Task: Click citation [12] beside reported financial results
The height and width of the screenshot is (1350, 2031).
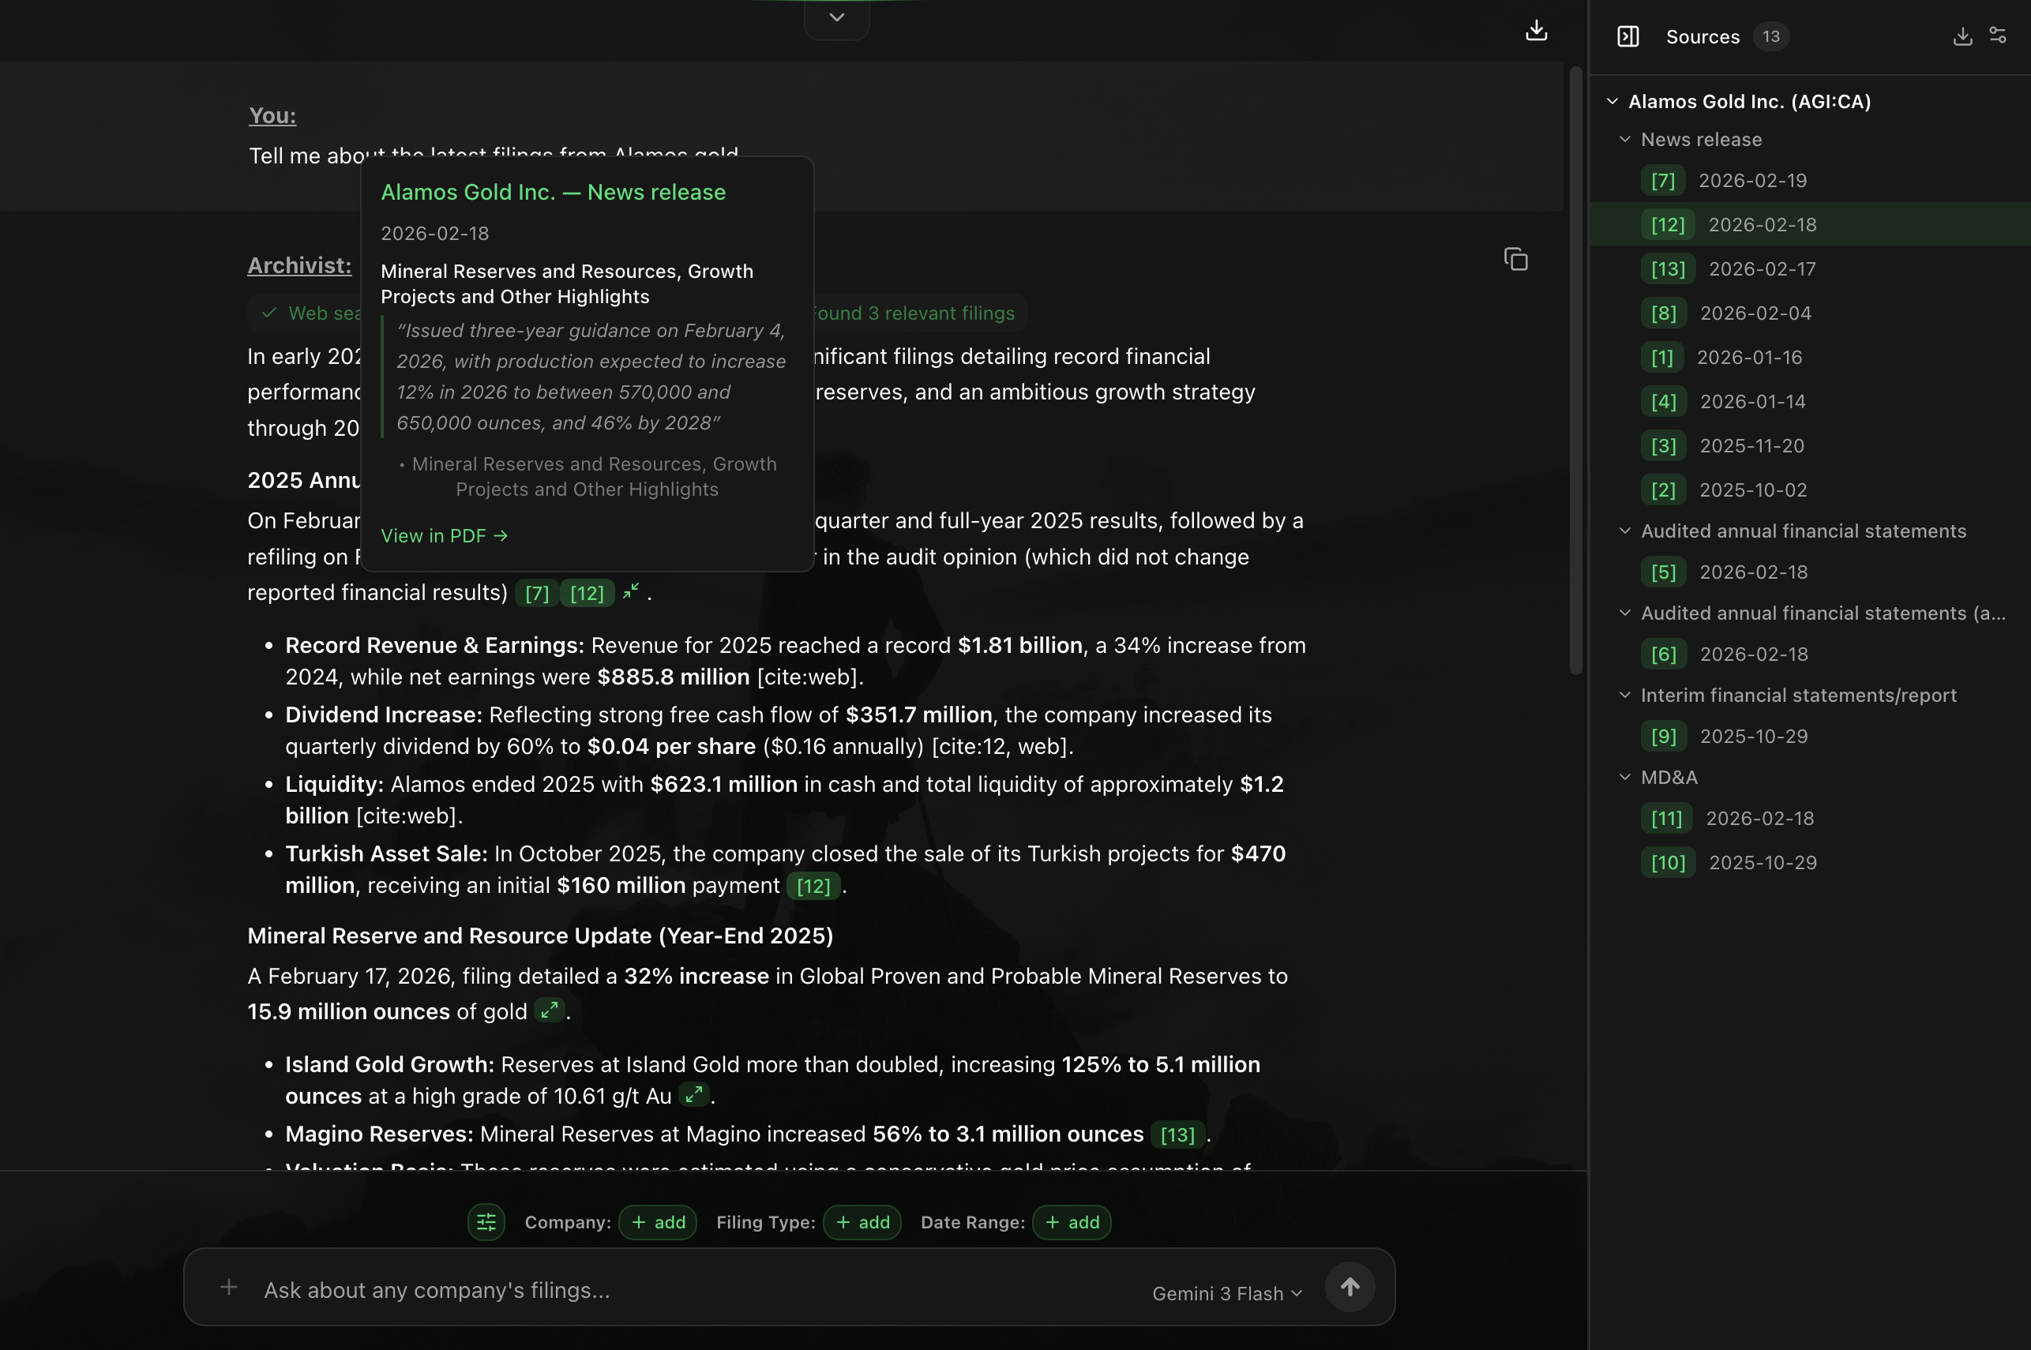Action: (x=588, y=593)
